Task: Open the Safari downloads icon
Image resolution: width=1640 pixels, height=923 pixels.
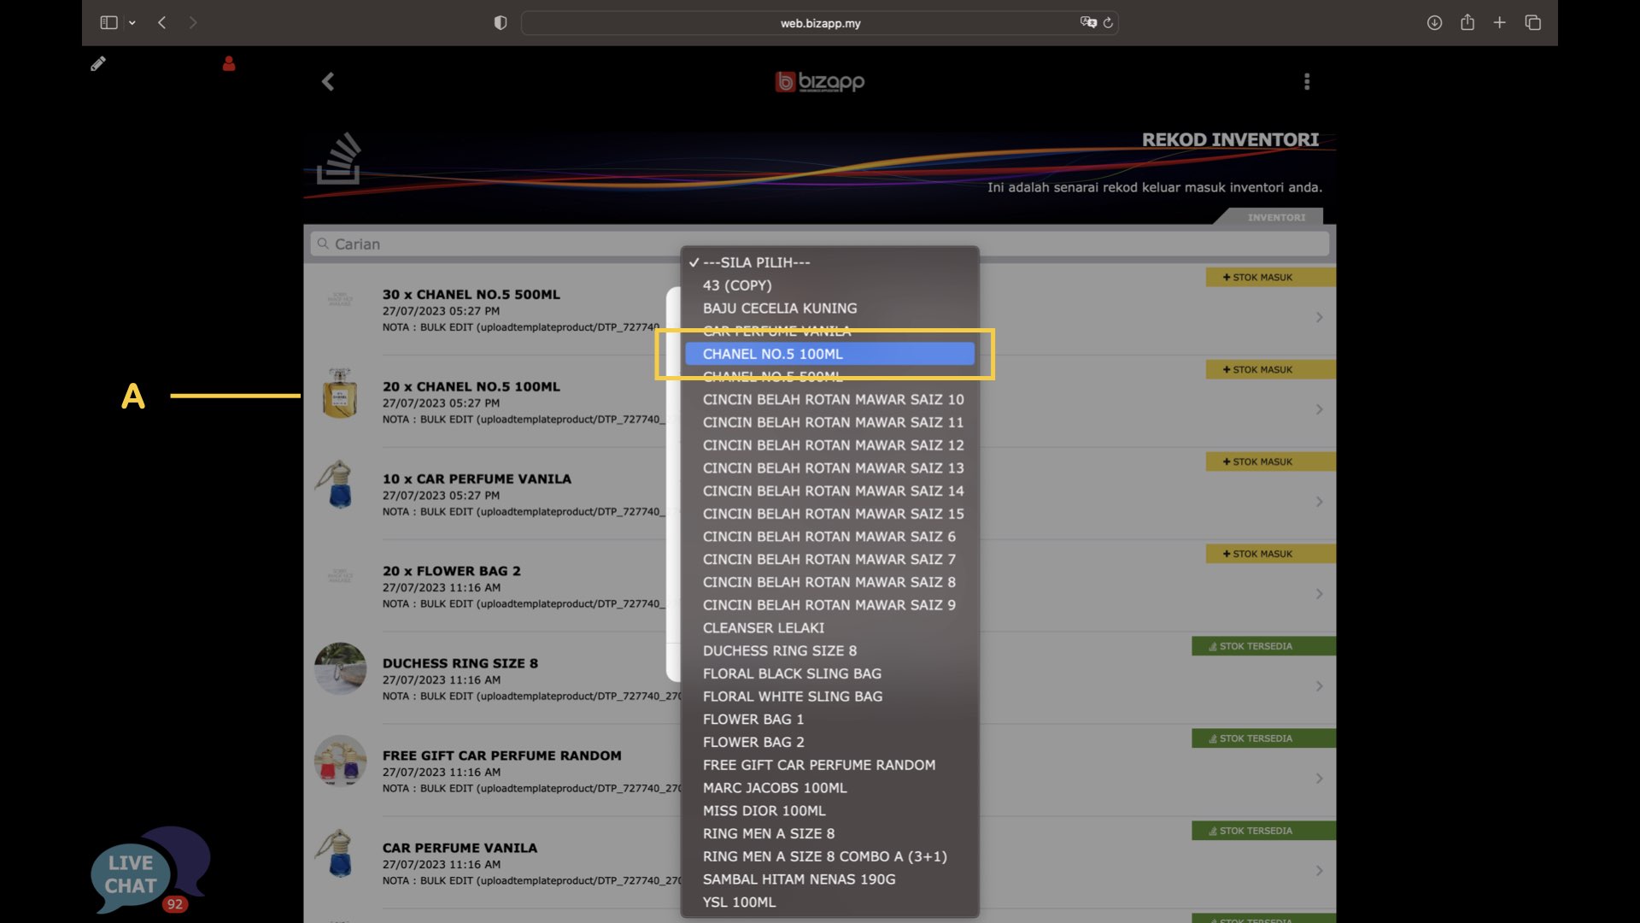Action: pos(1434,23)
